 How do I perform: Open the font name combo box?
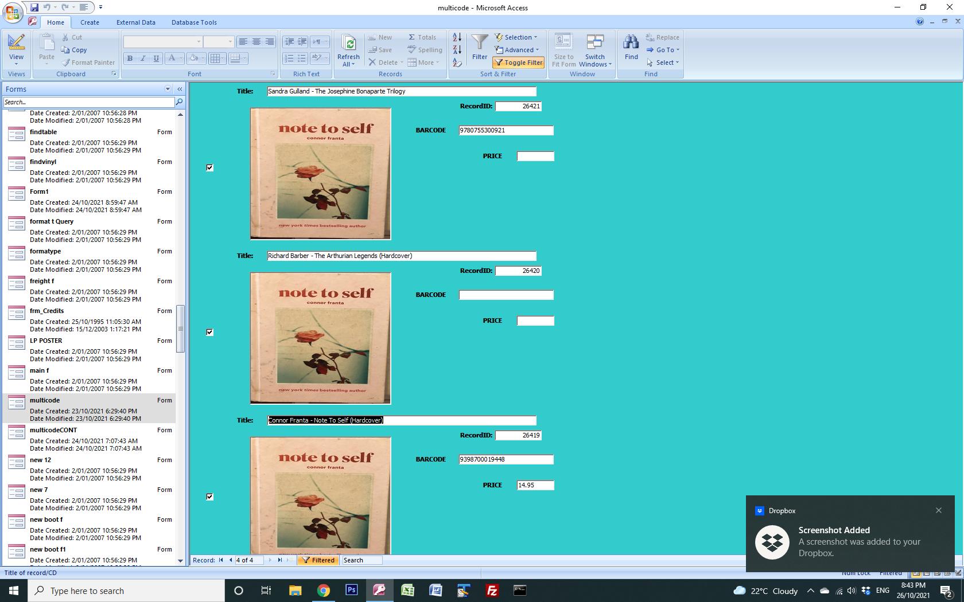163,42
